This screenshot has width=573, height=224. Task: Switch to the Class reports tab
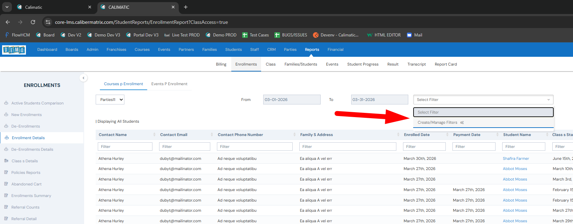click(x=271, y=64)
